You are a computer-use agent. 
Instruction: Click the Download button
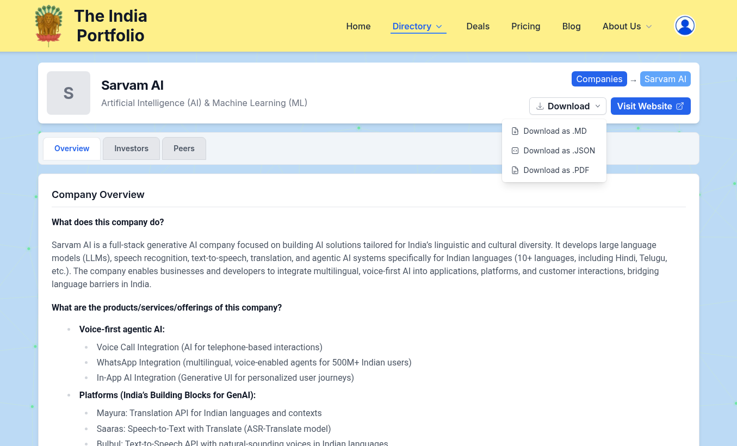point(568,106)
